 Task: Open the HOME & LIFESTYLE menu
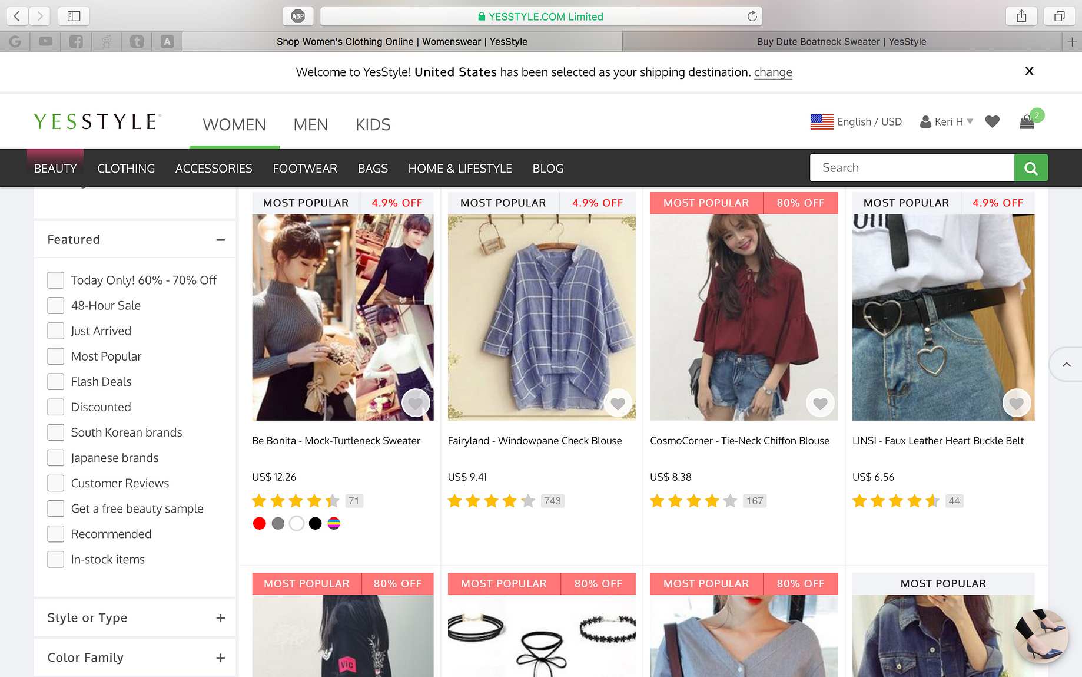(x=460, y=168)
